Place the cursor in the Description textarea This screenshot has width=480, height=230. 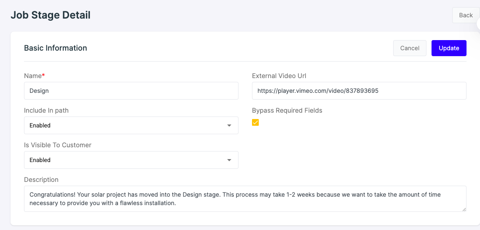[245, 199]
